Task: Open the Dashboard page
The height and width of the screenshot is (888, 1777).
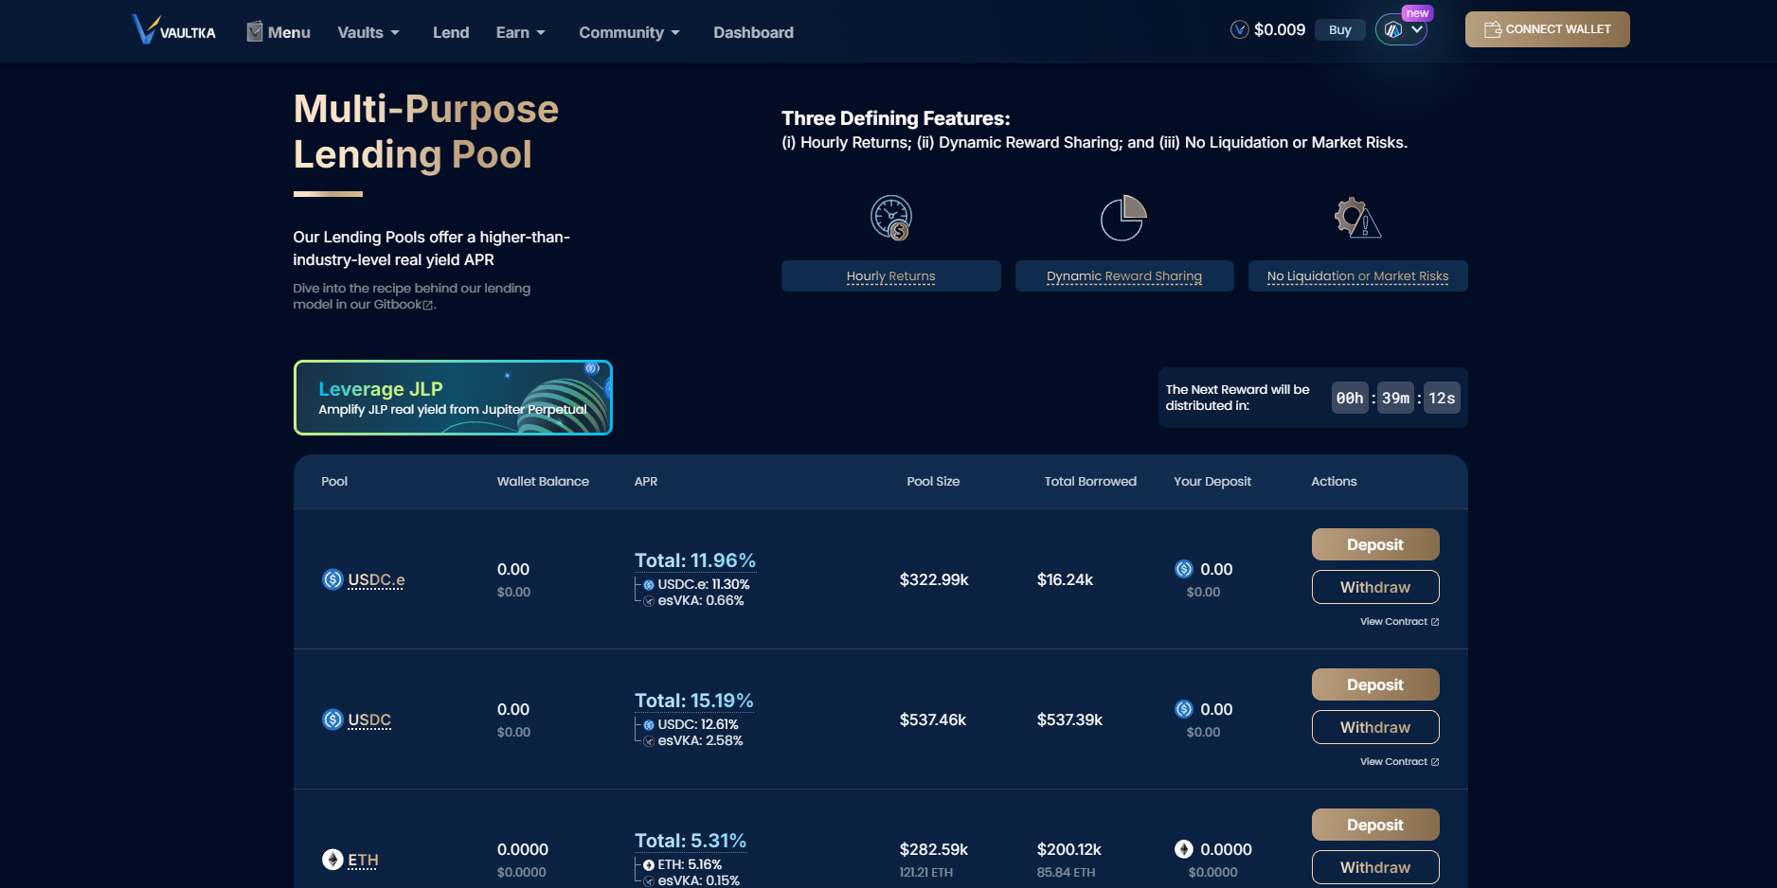Action: coord(753,32)
